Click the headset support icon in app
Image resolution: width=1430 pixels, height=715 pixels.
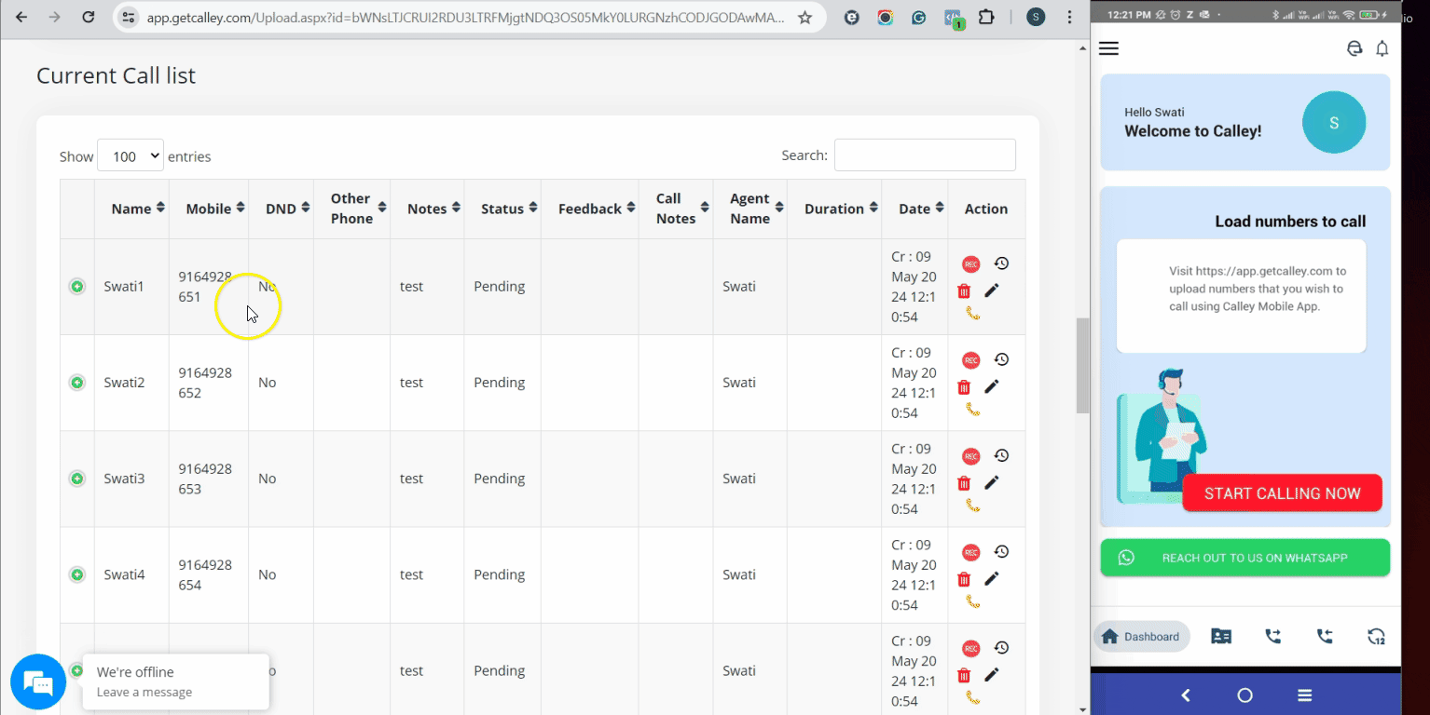pyautogui.click(x=1354, y=49)
